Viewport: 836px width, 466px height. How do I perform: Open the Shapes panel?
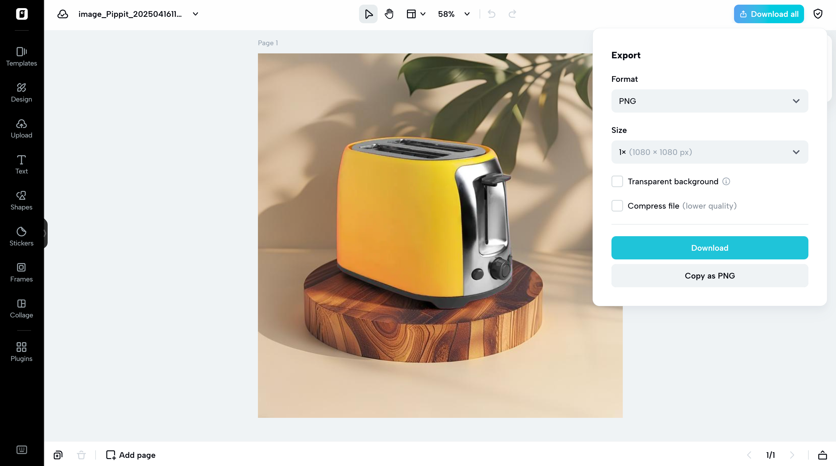21,200
